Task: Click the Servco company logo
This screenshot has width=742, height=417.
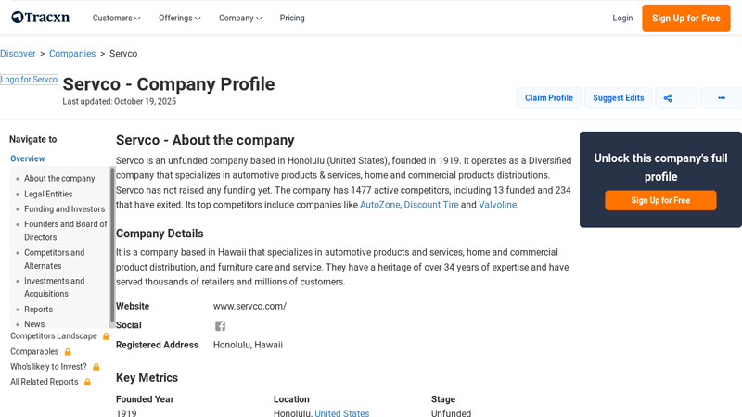Action: click(x=29, y=80)
